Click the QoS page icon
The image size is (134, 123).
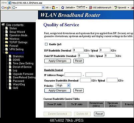click(x=10, y=88)
